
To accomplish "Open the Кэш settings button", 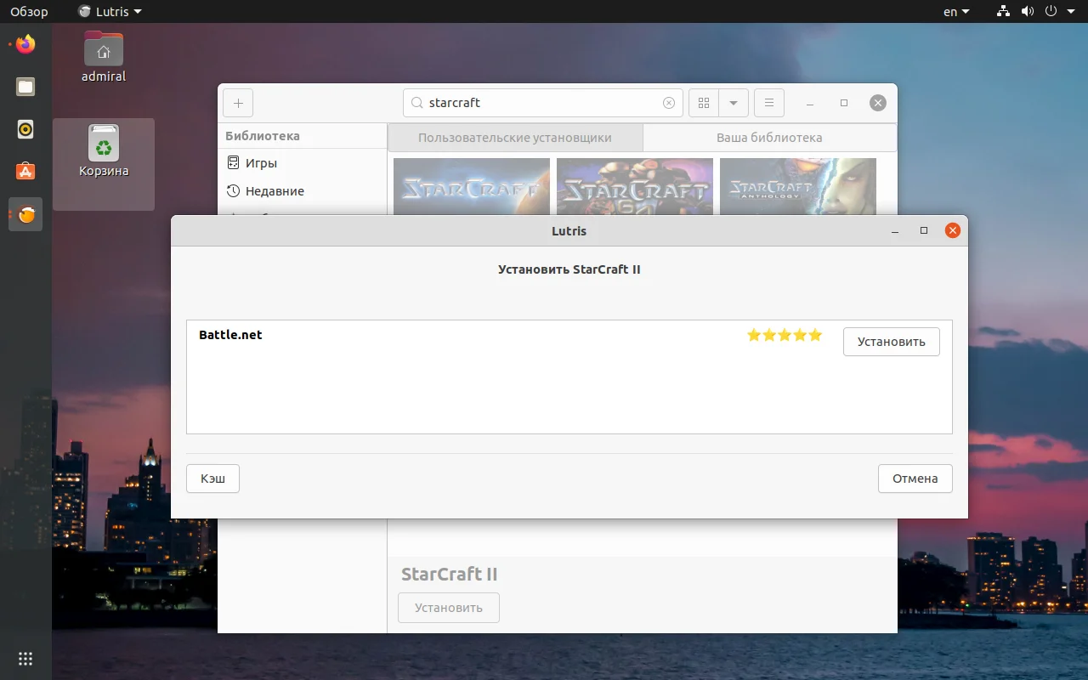I will point(212,479).
